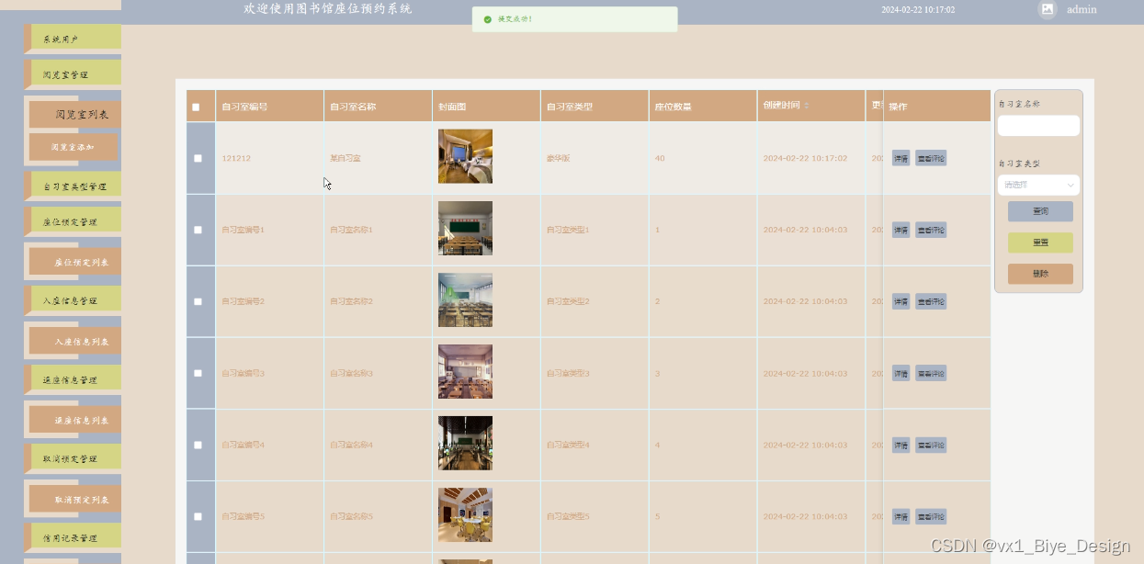Open cover image of 自习室名称3 row
This screenshot has height=564, width=1144.
click(x=465, y=371)
